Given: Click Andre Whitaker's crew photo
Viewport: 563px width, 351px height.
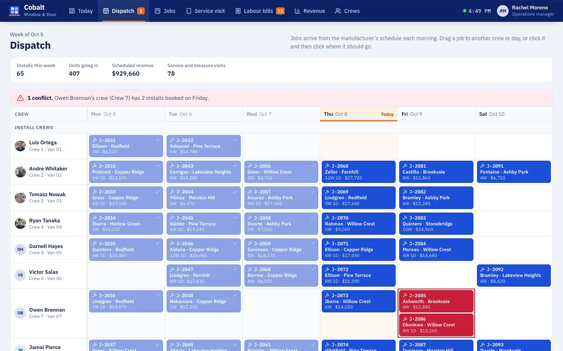Looking at the screenshot, I should pos(20,172).
